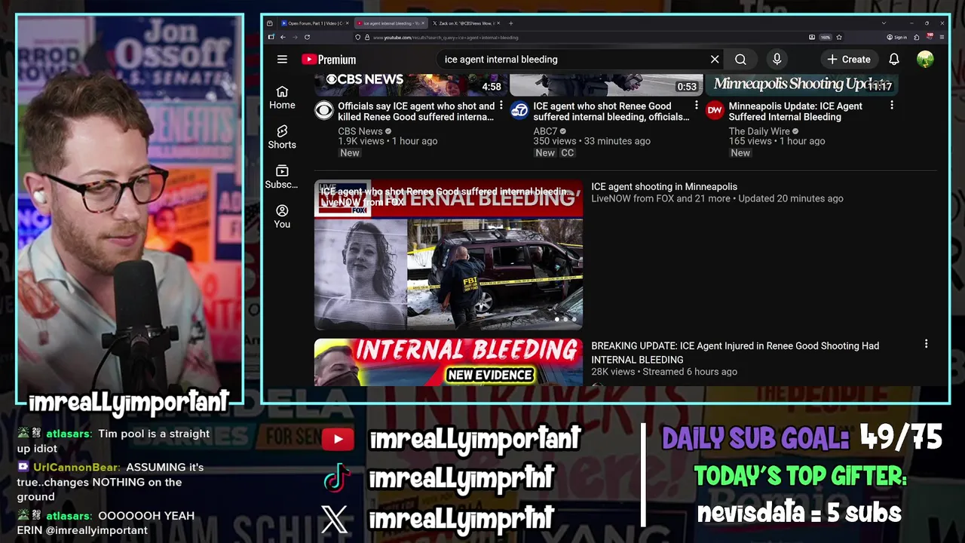
Task: Bookmark the page with the star icon
Action: tap(839, 37)
